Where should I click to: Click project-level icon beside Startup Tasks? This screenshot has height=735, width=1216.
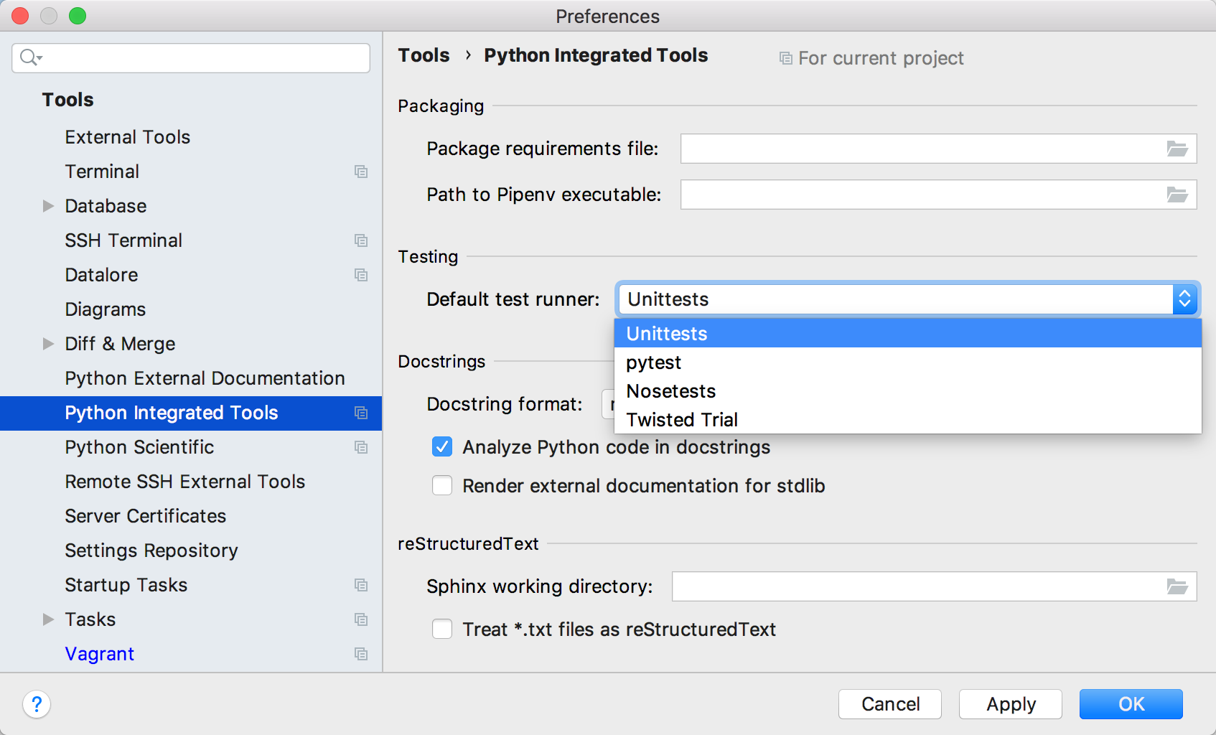tap(361, 585)
